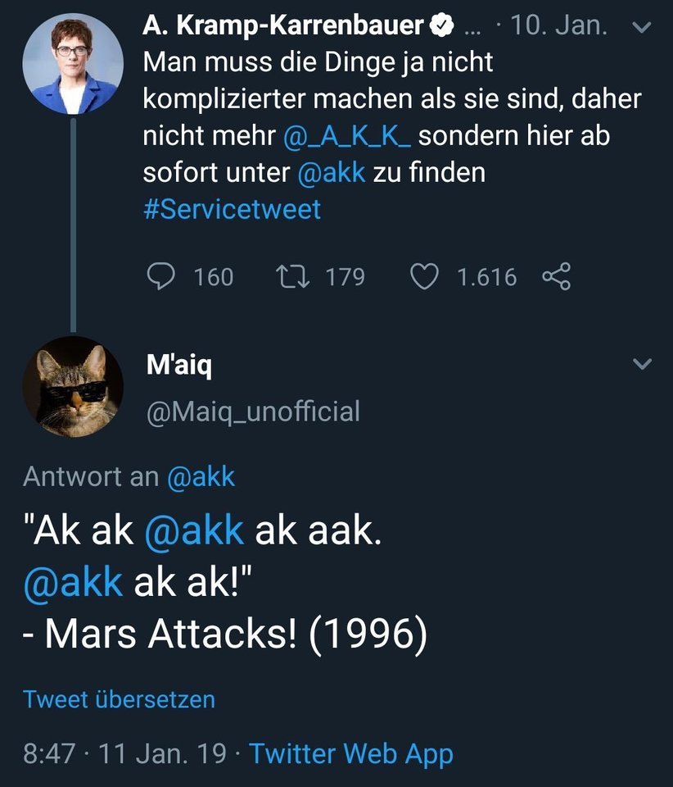Click the M'aiq display name
This screenshot has width=673, height=787.
pyautogui.click(x=178, y=366)
